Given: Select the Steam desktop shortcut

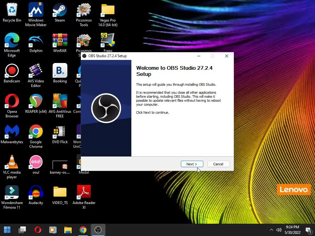Looking at the screenshot, I should [60, 12].
